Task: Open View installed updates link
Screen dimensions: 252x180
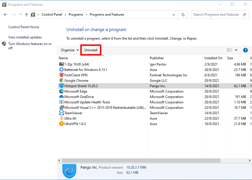Action: pyautogui.click(x=25, y=37)
